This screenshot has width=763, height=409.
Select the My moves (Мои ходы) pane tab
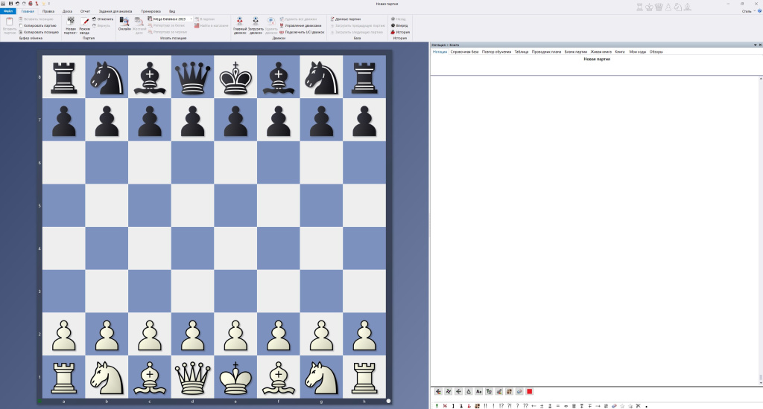click(638, 51)
